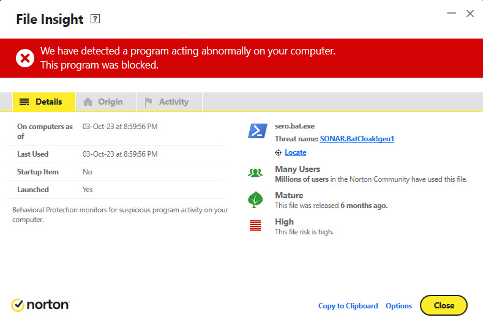483x320 pixels.
Task: Open the Activity tab
Action: [x=167, y=102]
